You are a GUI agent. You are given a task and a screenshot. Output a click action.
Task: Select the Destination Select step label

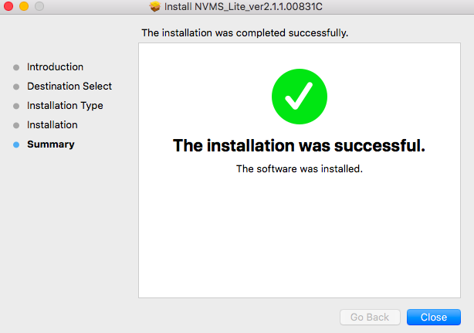(x=69, y=87)
